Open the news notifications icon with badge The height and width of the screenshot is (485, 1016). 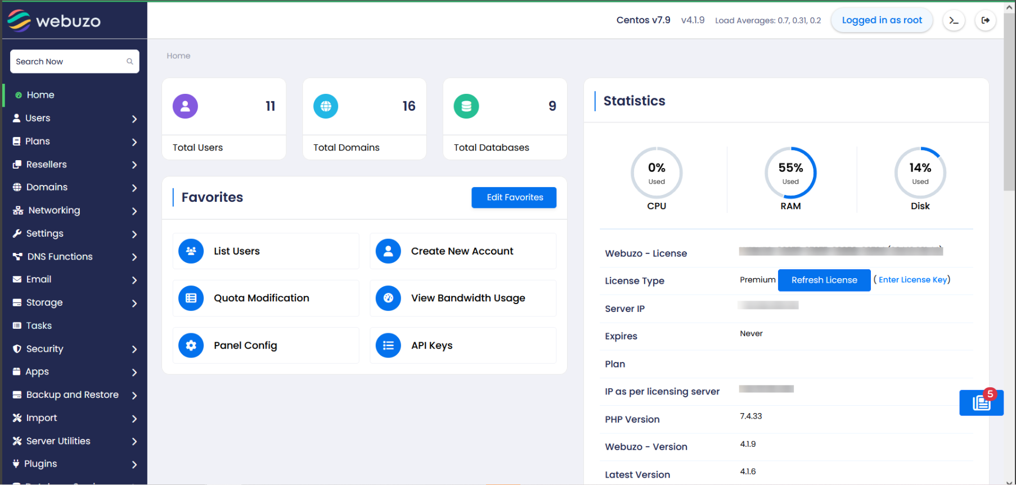tap(982, 402)
